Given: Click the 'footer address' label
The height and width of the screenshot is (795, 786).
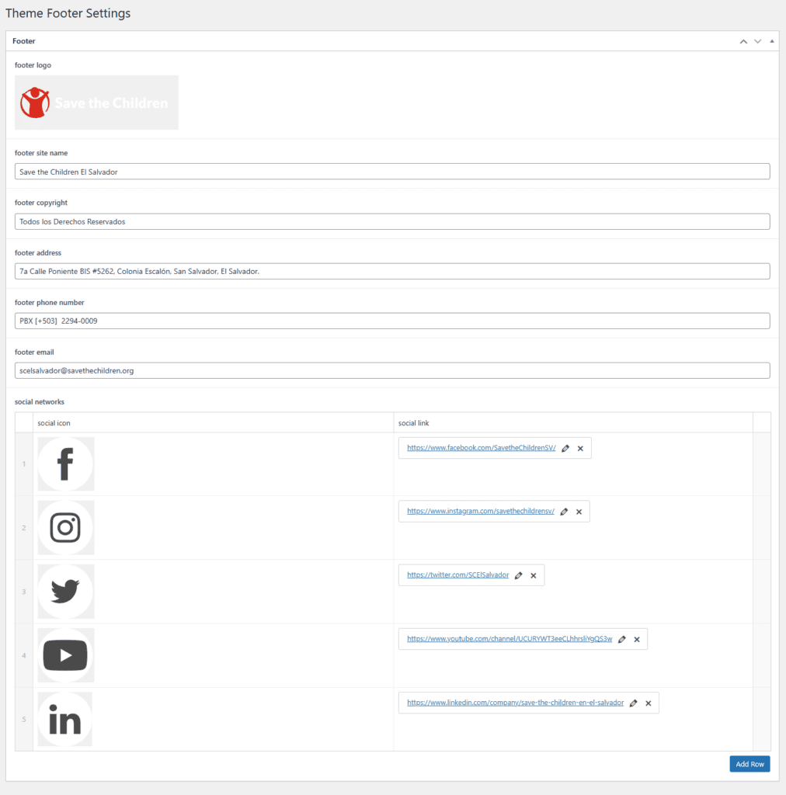Looking at the screenshot, I should point(38,252).
